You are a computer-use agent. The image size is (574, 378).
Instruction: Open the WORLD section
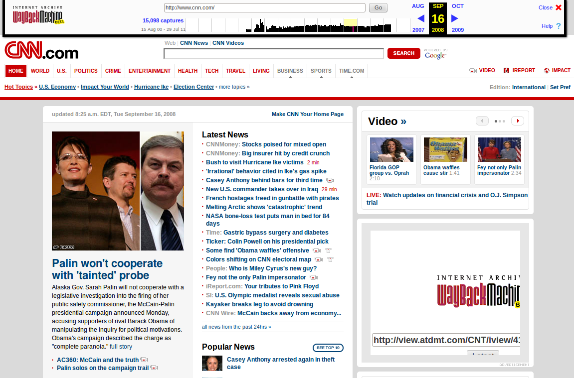tap(40, 71)
